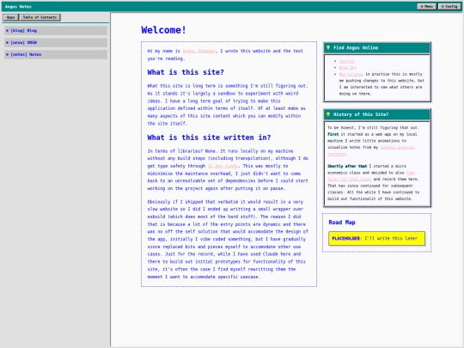464x348 pixels.
Task: Click the History of this Site? panel header
Action: click(376, 114)
